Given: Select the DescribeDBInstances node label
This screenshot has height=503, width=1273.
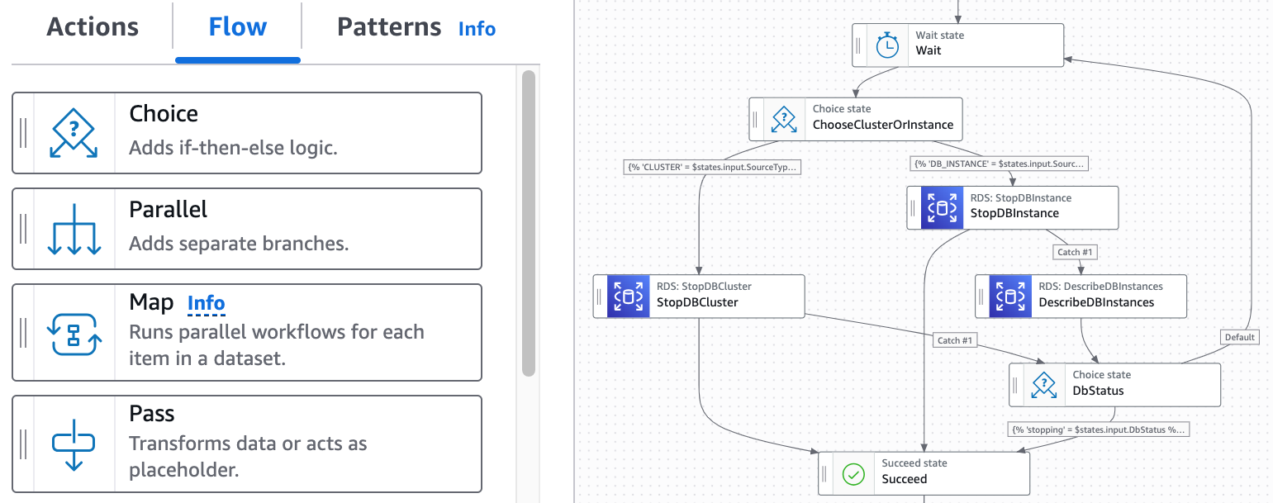Looking at the screenshot, I should 1096,302.
